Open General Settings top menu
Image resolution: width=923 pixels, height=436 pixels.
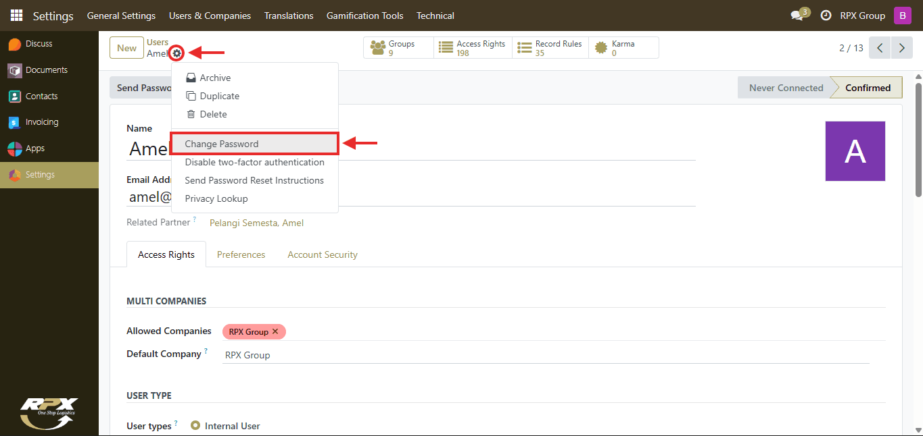tap(121, 16)
